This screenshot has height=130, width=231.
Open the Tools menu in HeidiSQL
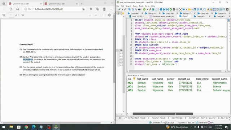[141, 6]
